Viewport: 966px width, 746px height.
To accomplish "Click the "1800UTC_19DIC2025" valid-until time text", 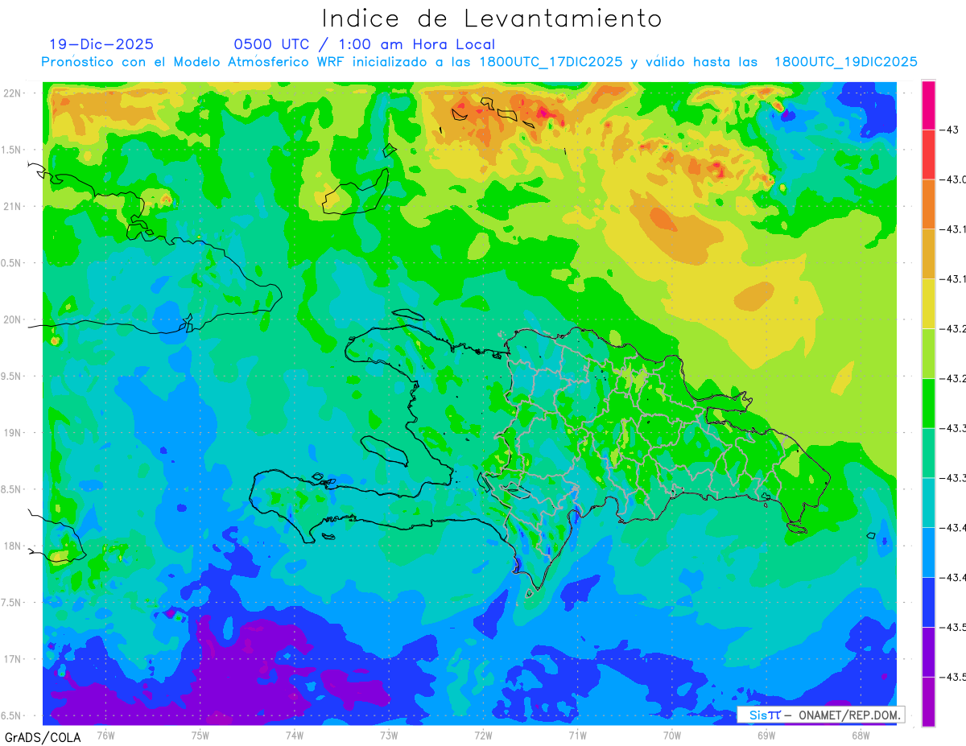I will (845, 62).
